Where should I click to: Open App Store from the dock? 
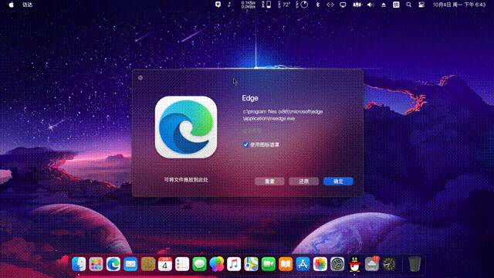[x=303, y=264]
